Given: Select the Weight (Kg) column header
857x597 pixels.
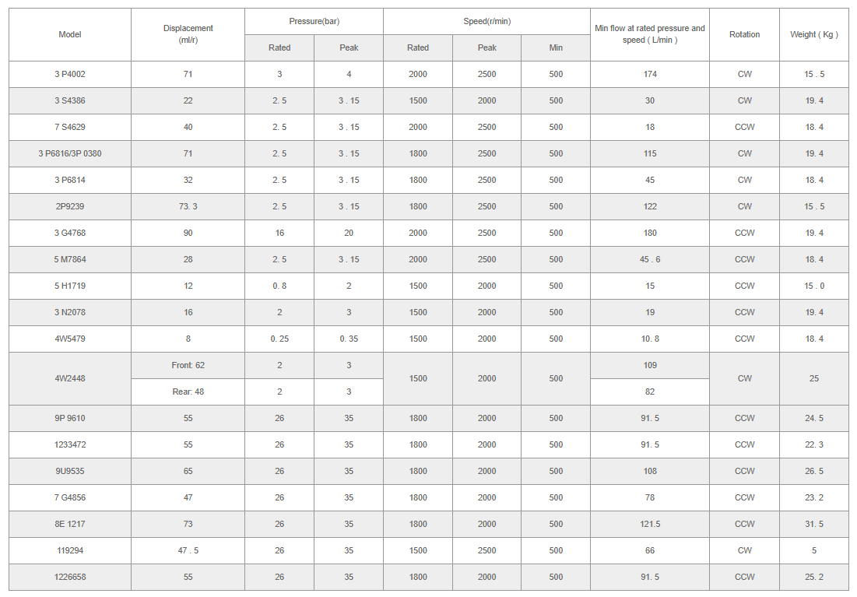Looking at the screenshot, I should [x=813, y=34].
